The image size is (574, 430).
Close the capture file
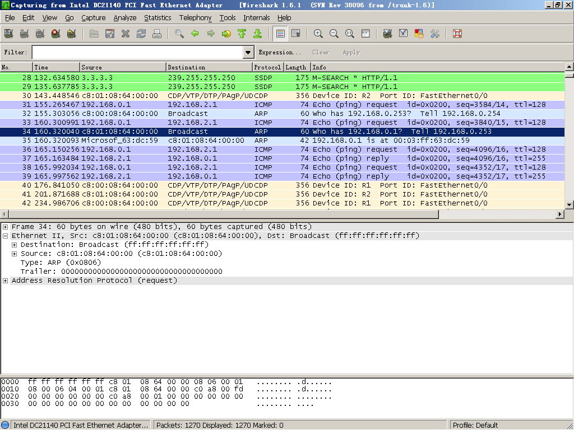pos(126,34)
